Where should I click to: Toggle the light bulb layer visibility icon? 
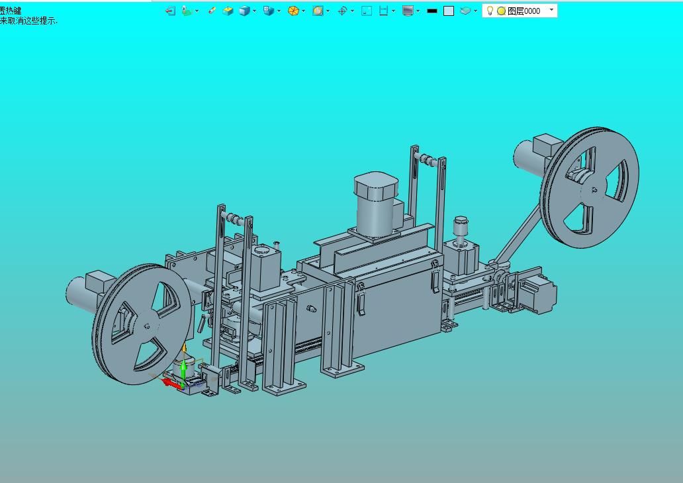(490, 11)
